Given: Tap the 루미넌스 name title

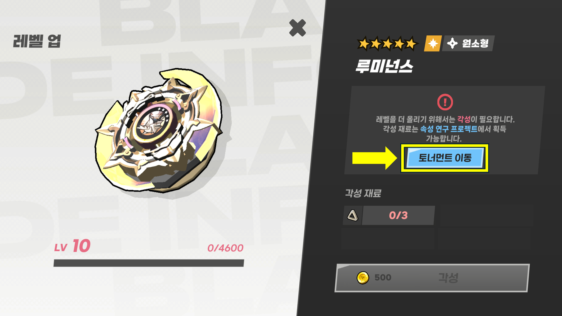Looking at the screenshot, I should pos(384,66).
